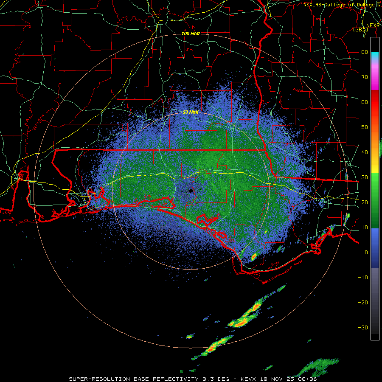Screen dimensions: 382x382
Task: Click the 10 value on the color scale
Action: (x=365, y=228)
